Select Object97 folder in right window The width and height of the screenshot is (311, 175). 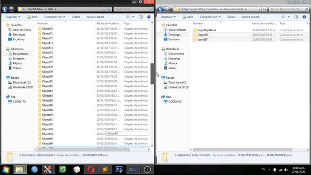(x=203, y=35)
